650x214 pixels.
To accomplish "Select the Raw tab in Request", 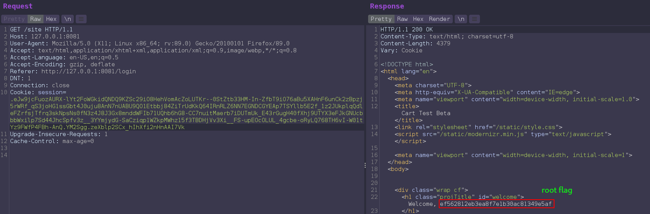I will 35,19.
